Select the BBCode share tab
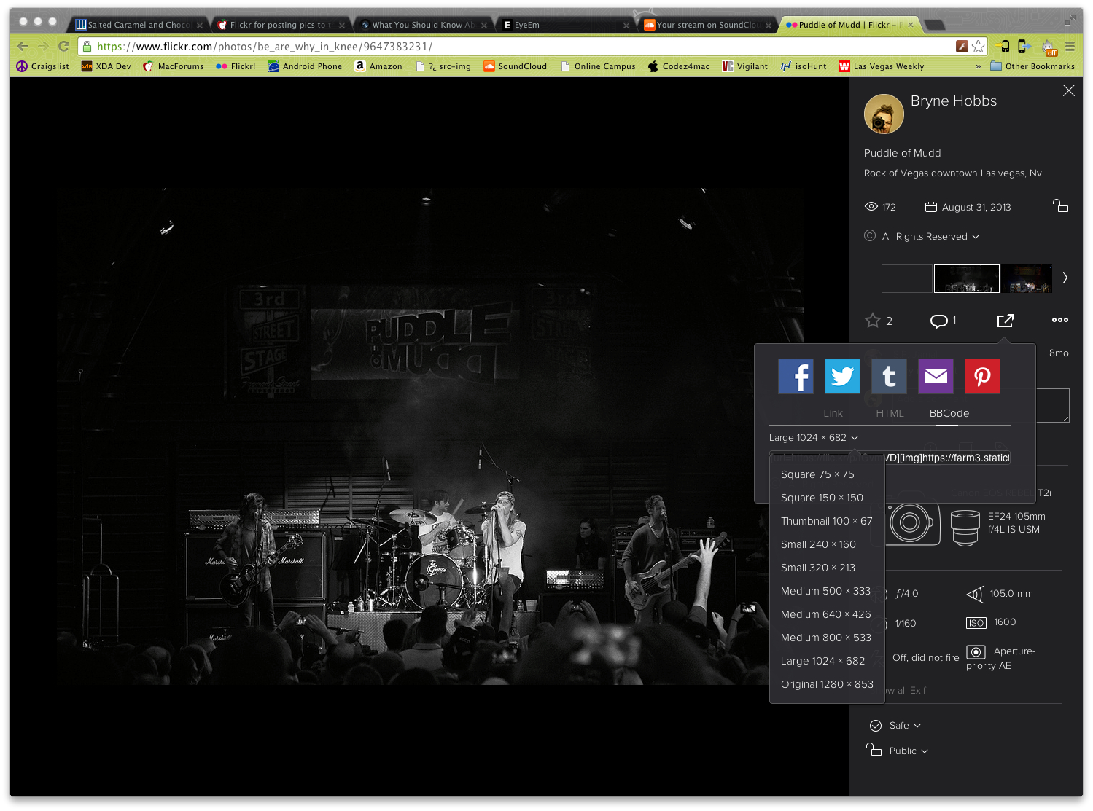 tap(949, 413)
